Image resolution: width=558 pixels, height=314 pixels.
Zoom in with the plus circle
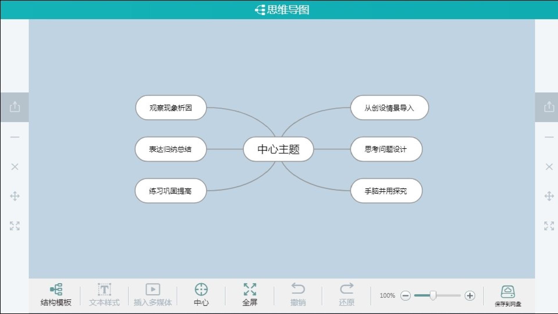tap(470, 296)
